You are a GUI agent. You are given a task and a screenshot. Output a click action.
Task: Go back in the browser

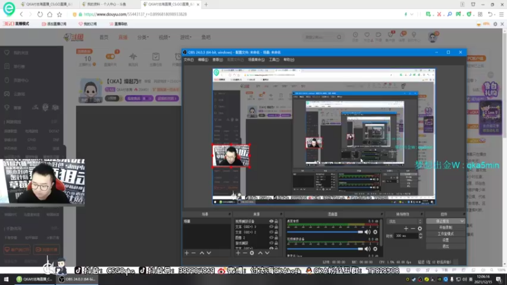[22, 14]
